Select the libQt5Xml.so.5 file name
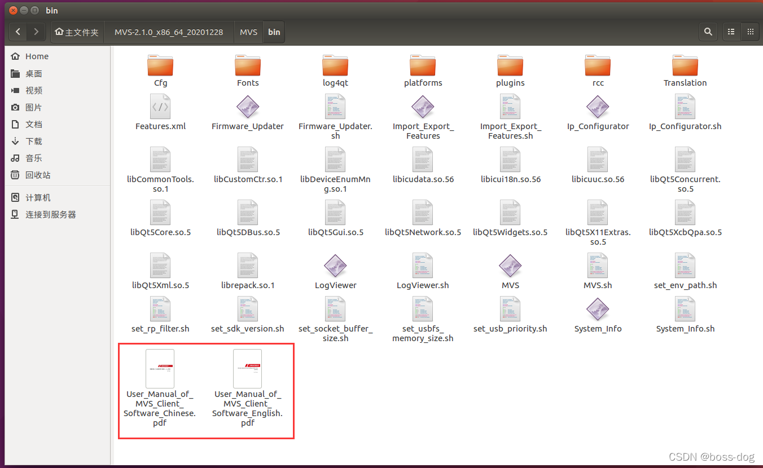 click(x=160, y=285)
